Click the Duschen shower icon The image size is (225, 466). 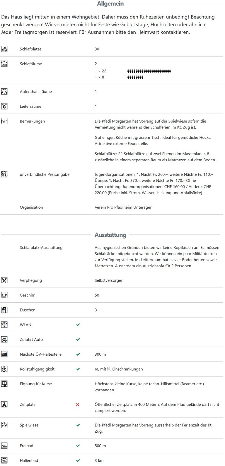point(4,310)
